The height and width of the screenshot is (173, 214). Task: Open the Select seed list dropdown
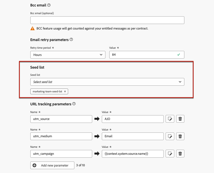(107, 82)
